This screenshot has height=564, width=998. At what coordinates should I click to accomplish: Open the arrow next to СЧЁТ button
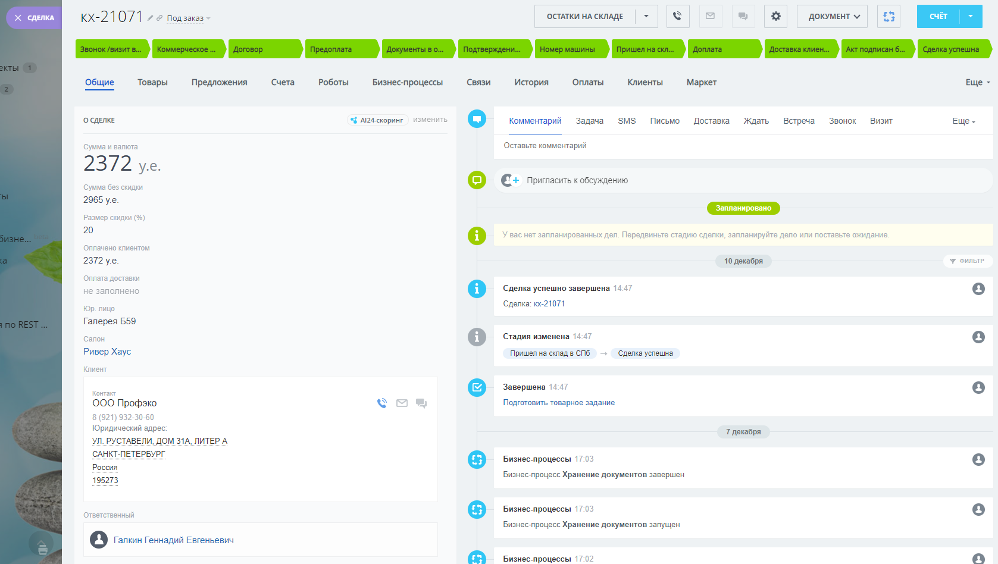[x=970, y=17]
